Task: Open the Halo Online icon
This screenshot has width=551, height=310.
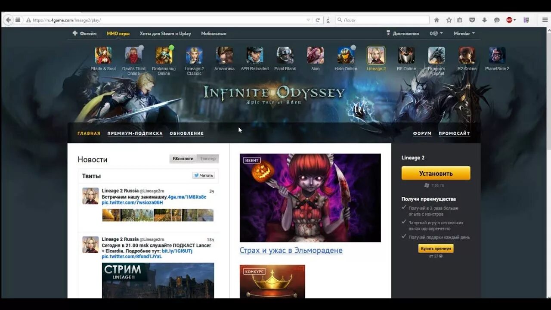Action: (346, 56)
